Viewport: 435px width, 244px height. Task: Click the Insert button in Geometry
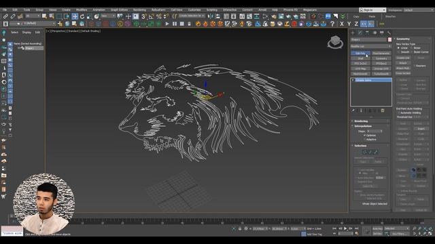(421, 129)
